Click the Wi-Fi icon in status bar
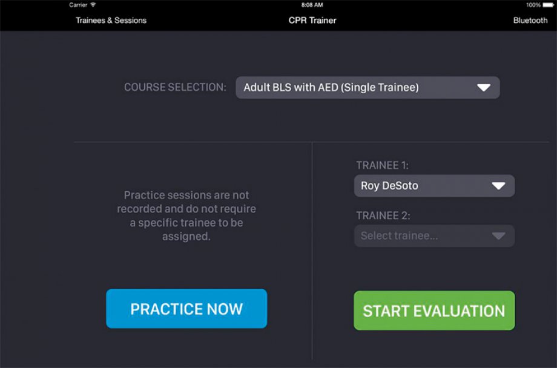This screenshot has height=368, width=557. [93, 5]
